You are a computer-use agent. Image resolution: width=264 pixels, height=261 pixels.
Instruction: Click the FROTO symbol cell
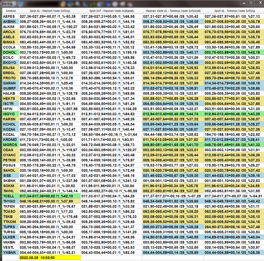[11, 78]
